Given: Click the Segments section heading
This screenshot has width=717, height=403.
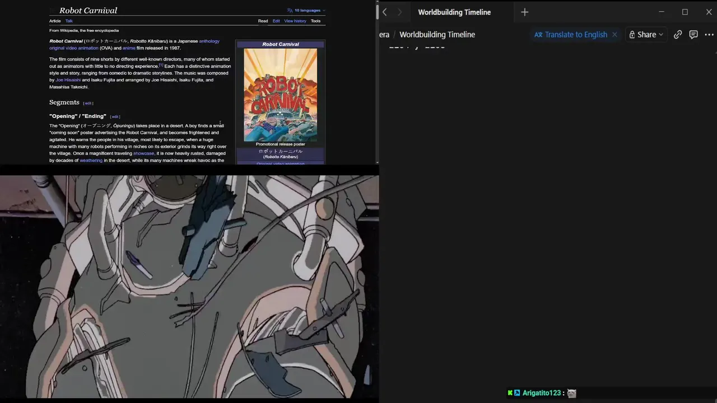Looking at the screenshot, I should pyautogui.click(x=64, y=102).
